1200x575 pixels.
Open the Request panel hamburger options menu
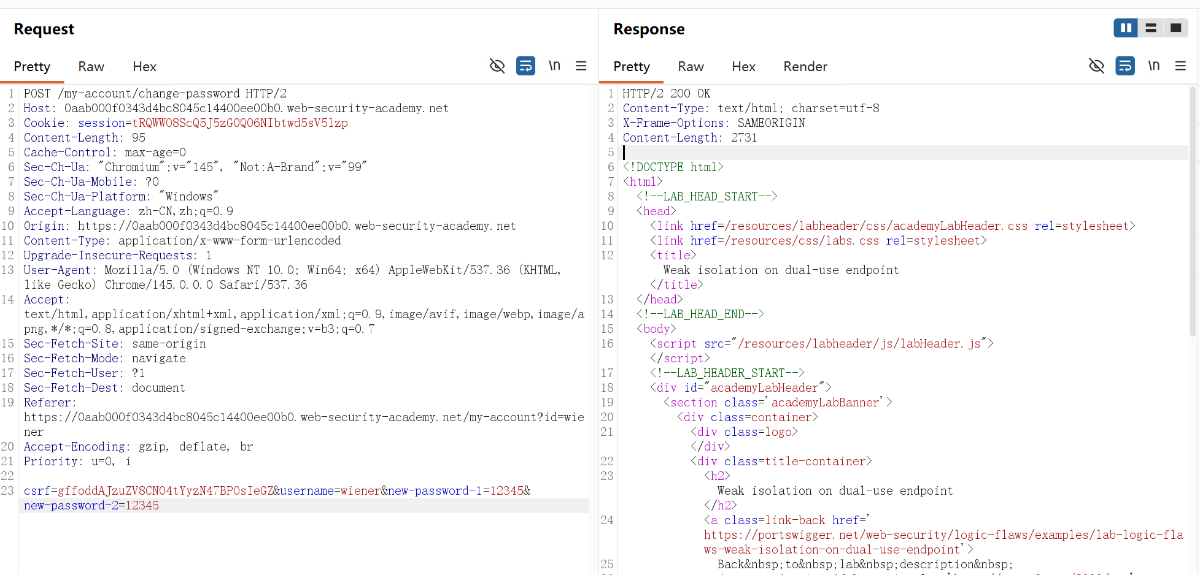pyautogui.click(x=581, y=66)
